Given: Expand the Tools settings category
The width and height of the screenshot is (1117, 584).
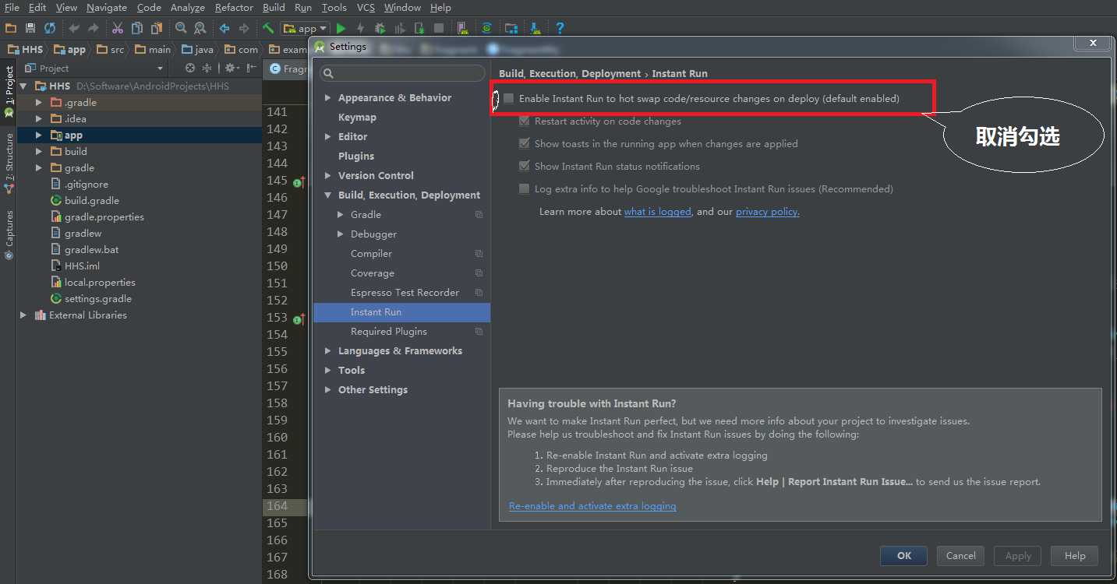Looking at the screenshot, I should click(x=328, y=371).
